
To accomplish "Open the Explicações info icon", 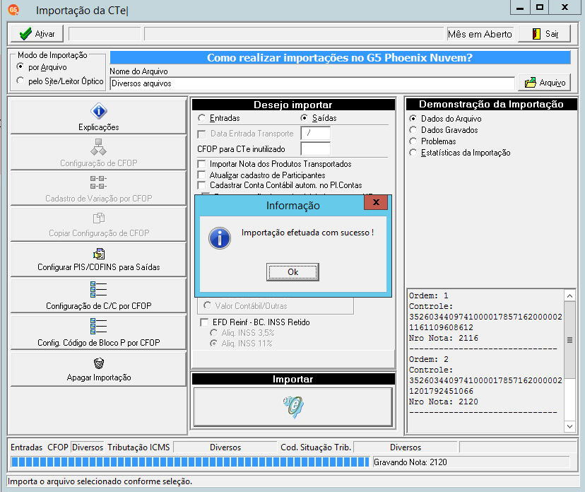I will pyautogui.click(x=98, y=111).
